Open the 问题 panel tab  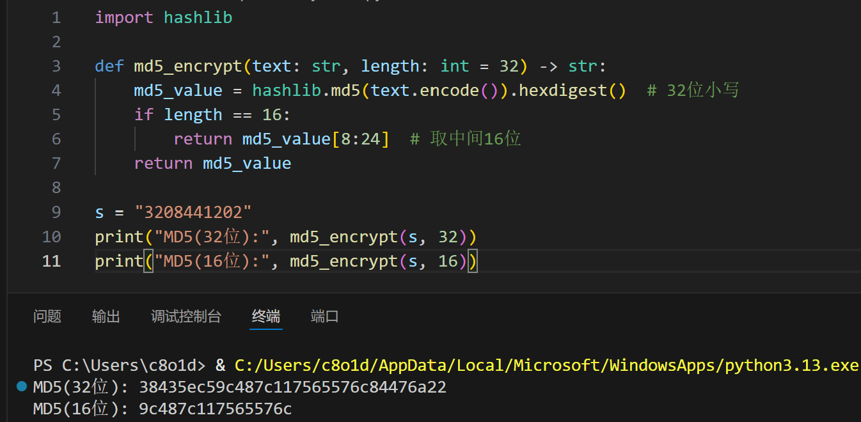coord(47,316)
